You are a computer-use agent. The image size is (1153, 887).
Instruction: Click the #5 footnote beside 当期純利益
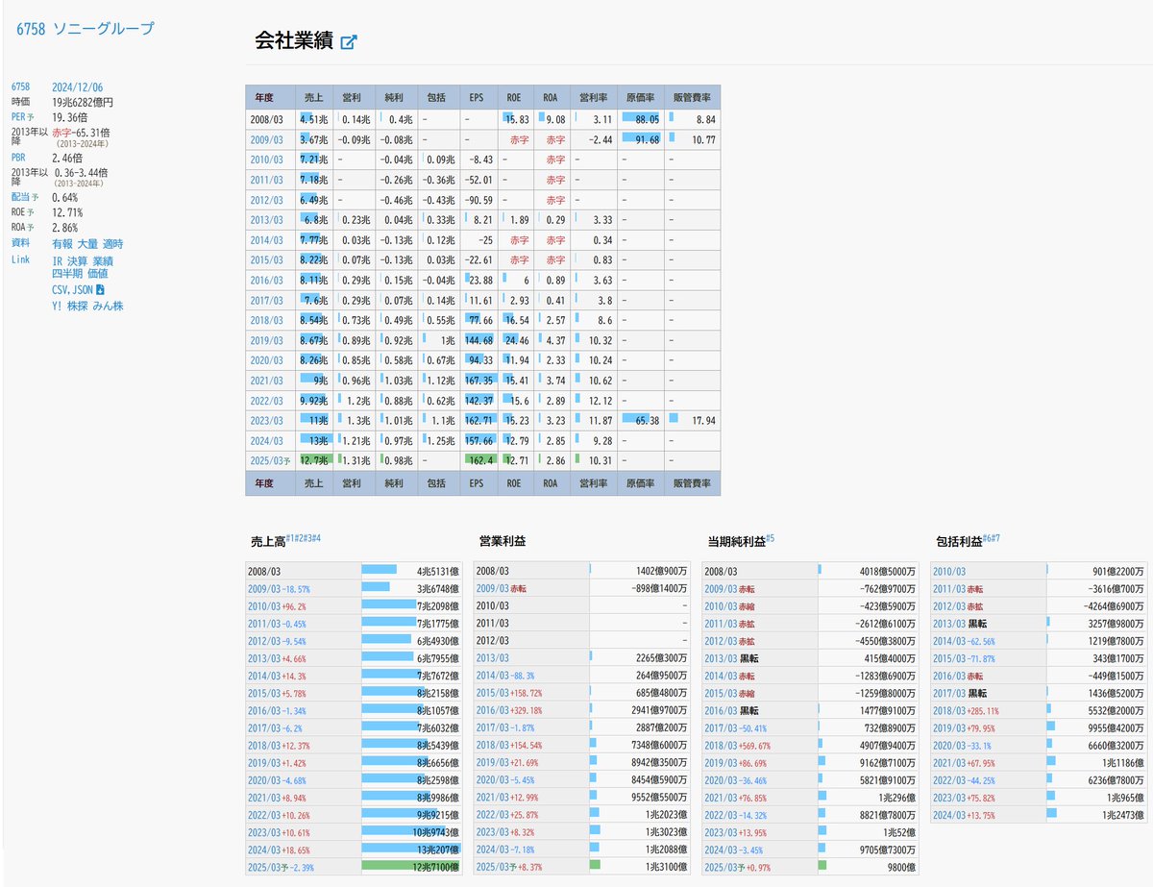coord(771,539)
